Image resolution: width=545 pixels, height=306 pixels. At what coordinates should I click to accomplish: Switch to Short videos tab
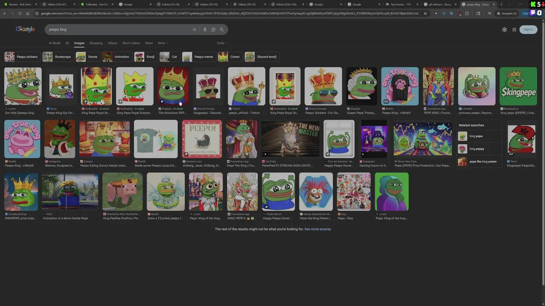click(x=131, y=43)
